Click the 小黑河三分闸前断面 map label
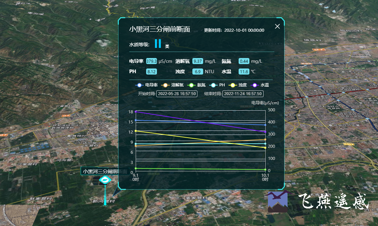378x226 pixels. click(x=105, y=171)
